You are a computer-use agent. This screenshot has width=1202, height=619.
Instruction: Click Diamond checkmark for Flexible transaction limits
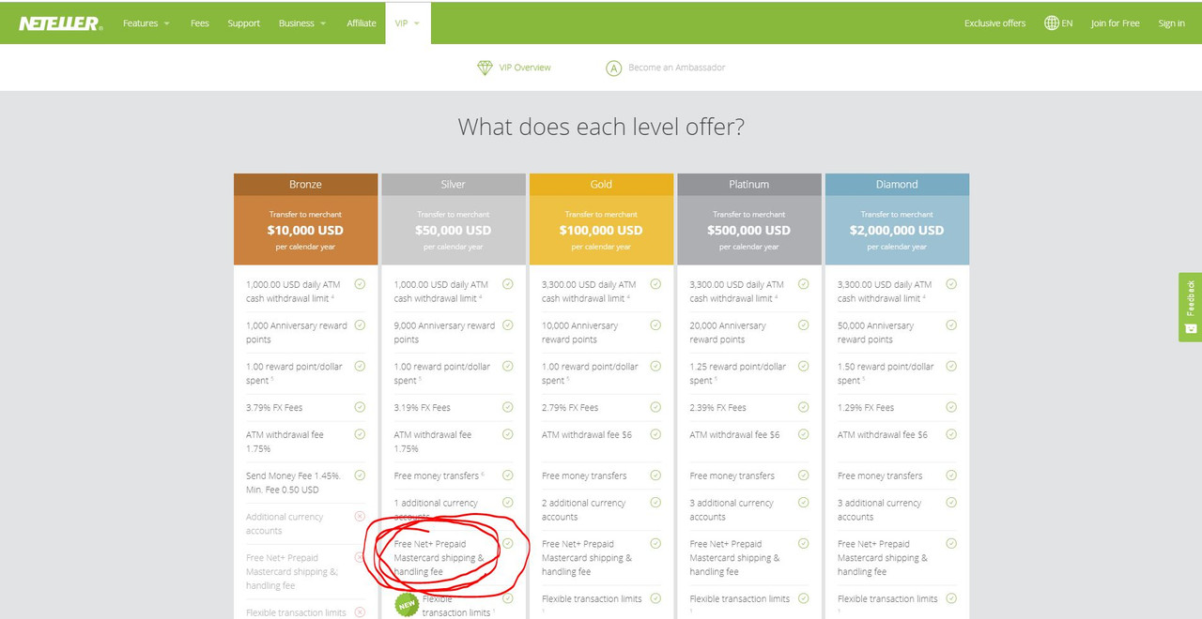pyautogui.click(x=951, y=597)
